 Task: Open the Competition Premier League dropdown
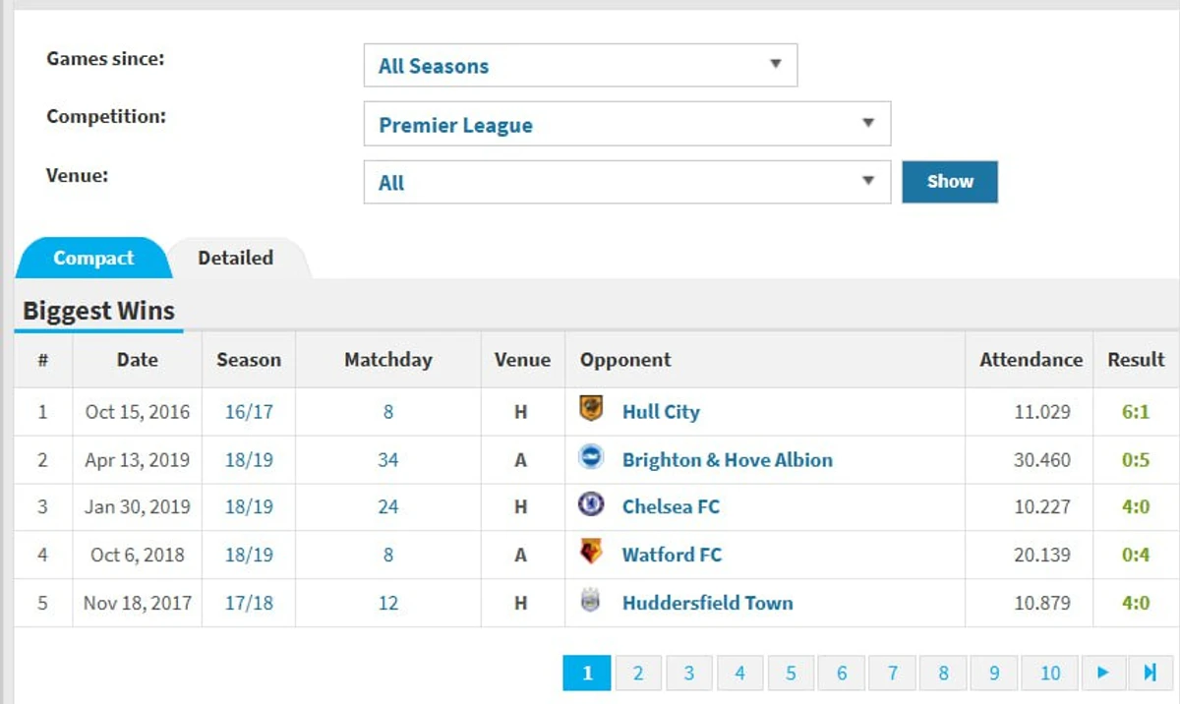[x=626, y=125]
